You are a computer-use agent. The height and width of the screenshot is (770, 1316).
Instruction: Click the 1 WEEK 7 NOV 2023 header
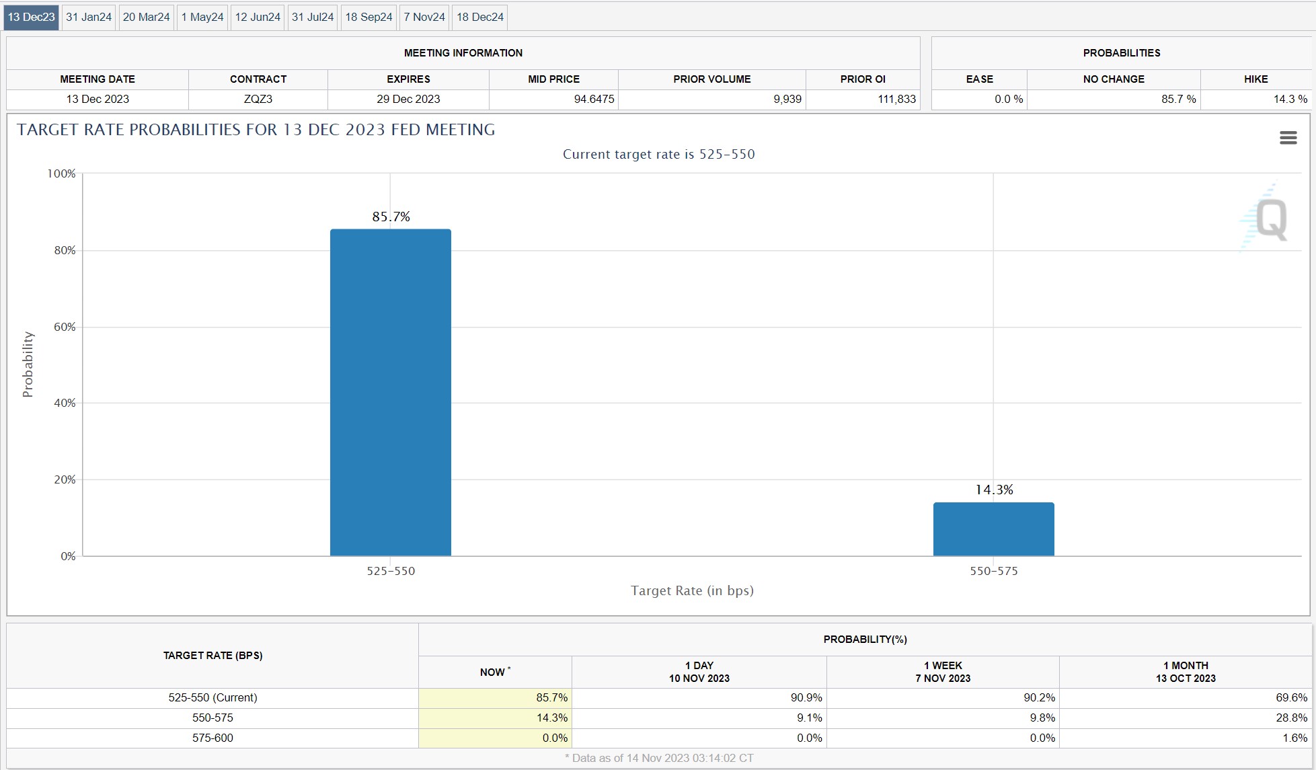click(943, 672)
